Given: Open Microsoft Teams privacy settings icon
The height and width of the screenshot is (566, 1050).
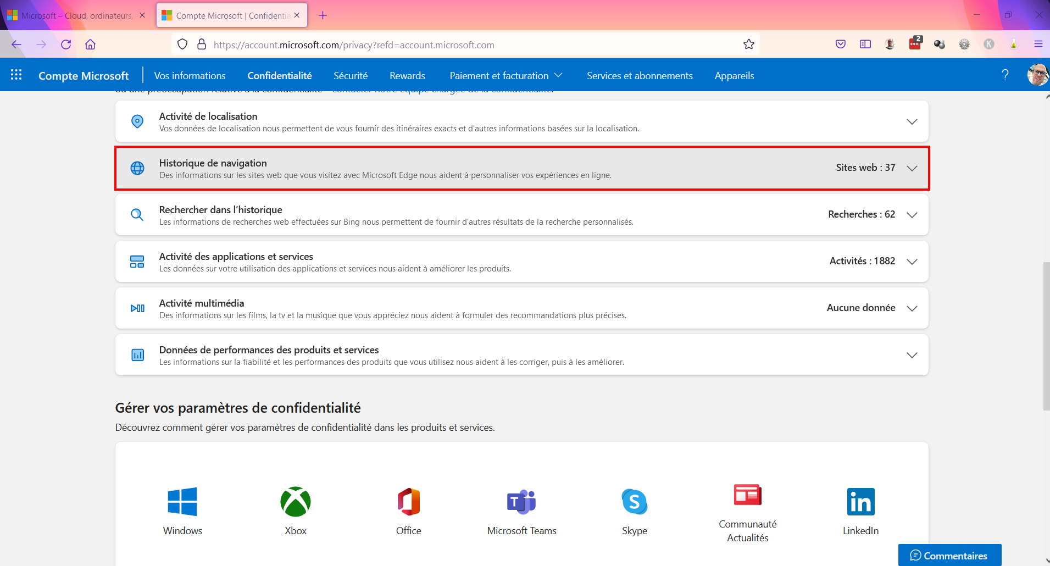Looking at the screenshot, I should click(521, 502).
